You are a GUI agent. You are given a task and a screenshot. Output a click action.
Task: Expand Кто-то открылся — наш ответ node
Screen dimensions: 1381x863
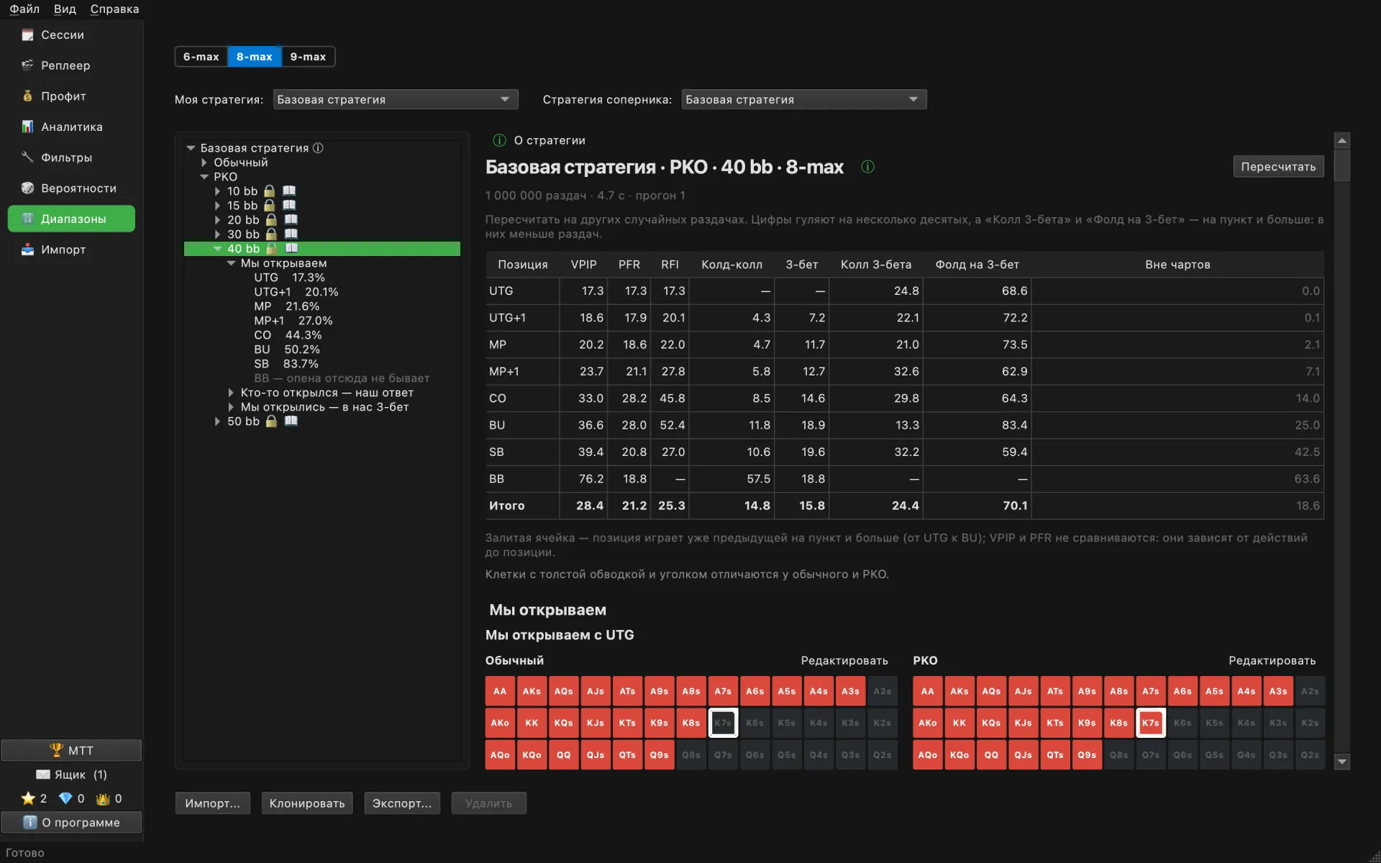231,393
